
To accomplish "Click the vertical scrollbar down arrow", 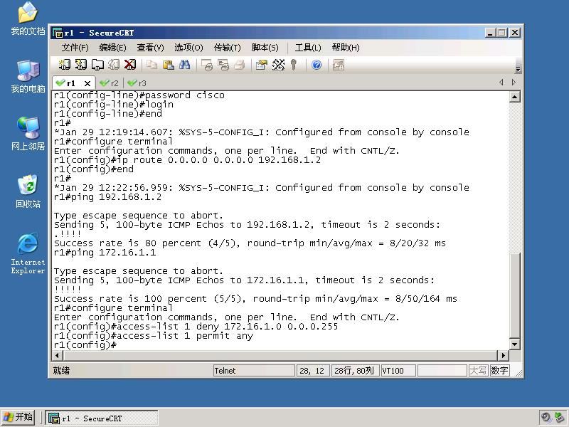I will [x=514, y=344].
